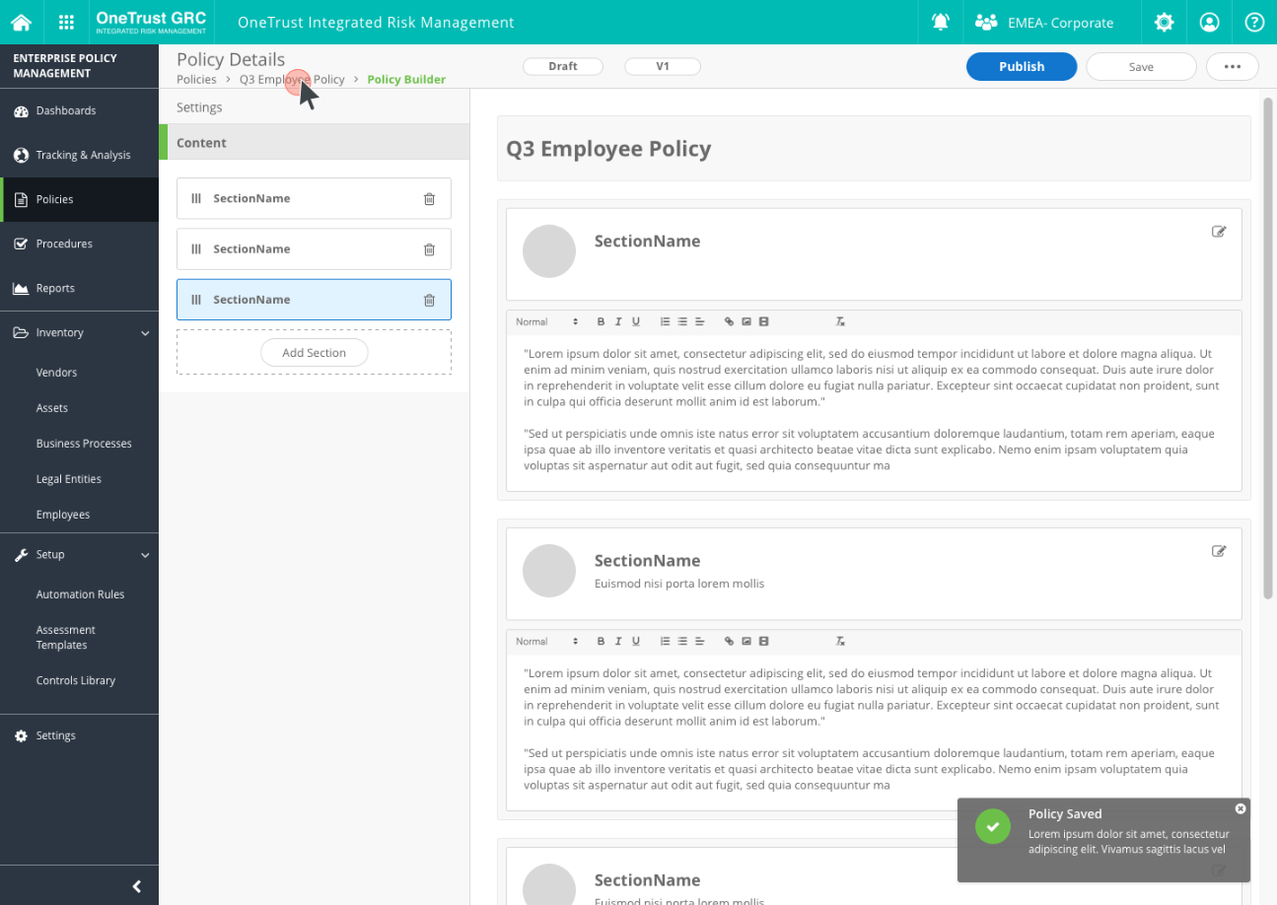The height and width of the screenshot is (905, 1277).
Task: Open Dashboards in the sidebar
Action: point(79,110)
